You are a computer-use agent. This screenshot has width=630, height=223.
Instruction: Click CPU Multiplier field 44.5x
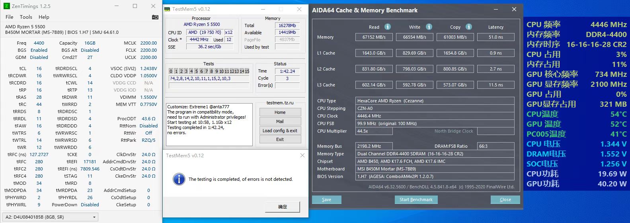[374, 131]
